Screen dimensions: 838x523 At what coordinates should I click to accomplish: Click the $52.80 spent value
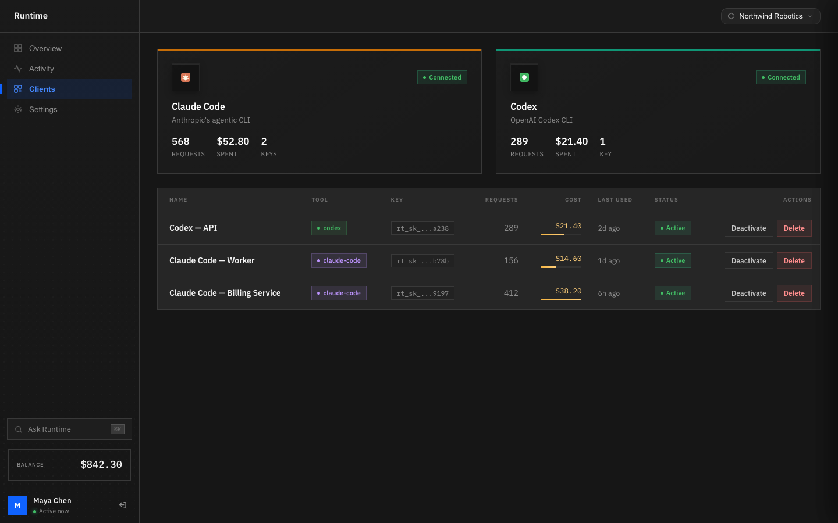233,141
